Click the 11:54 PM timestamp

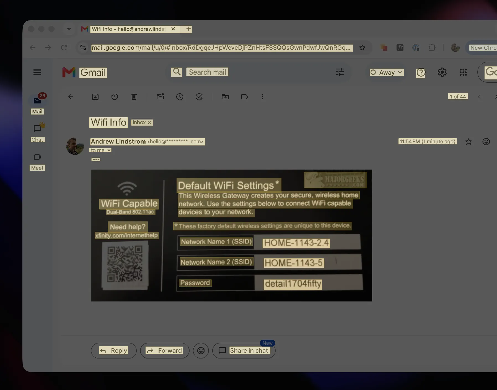pos(427,141)
